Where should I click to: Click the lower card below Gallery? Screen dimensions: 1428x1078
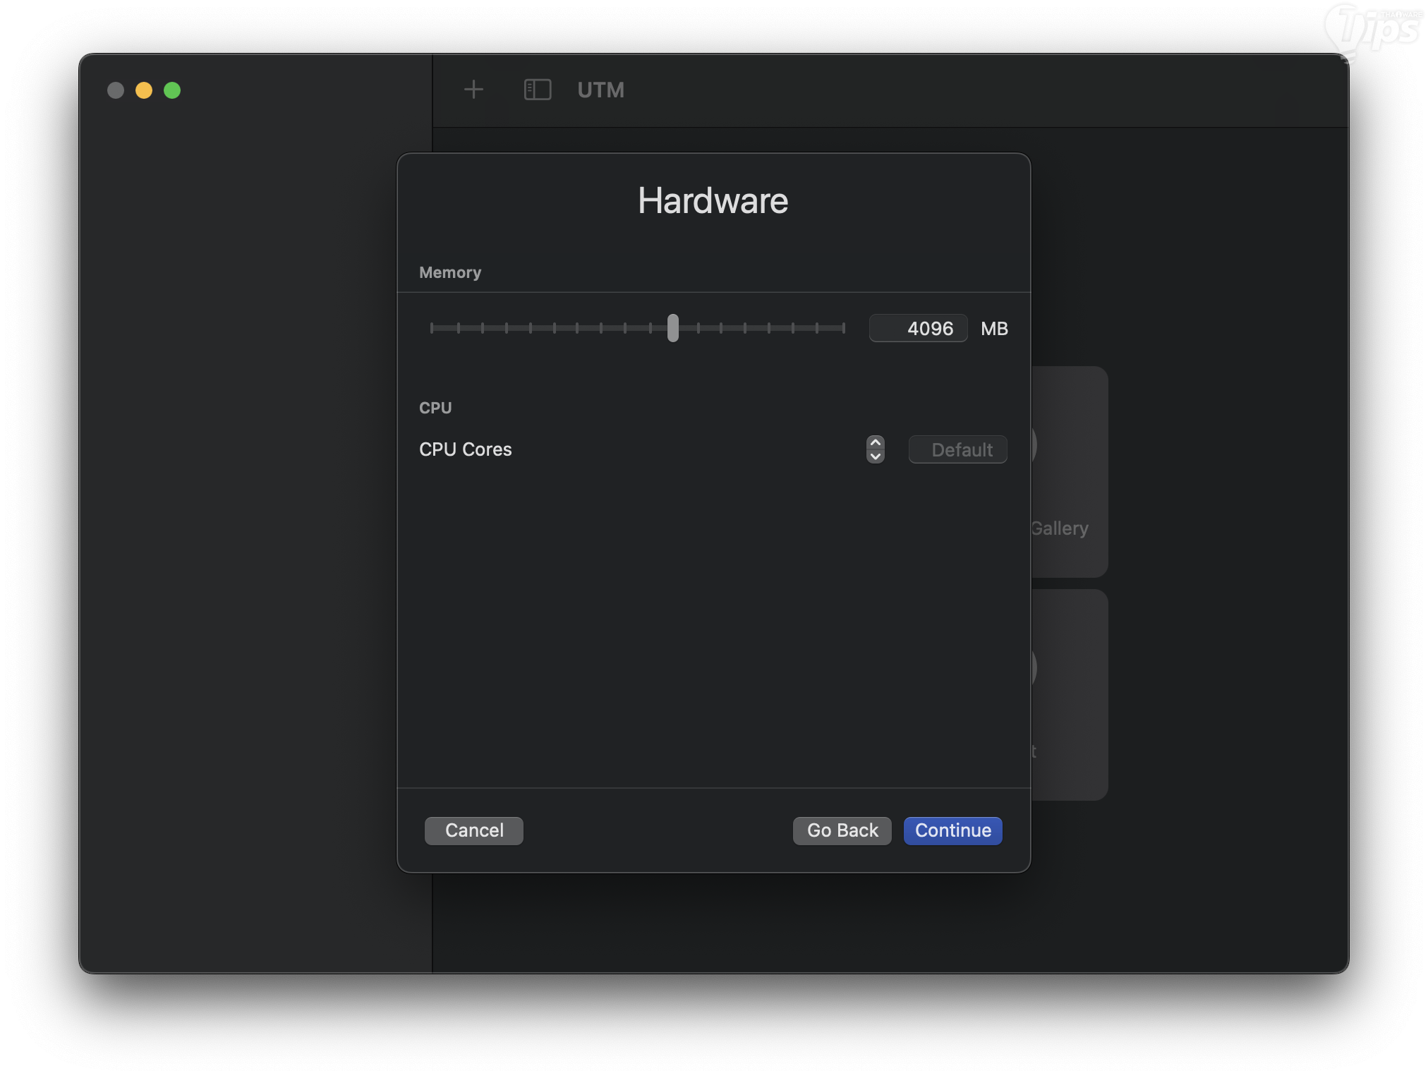click(1069, 694)
